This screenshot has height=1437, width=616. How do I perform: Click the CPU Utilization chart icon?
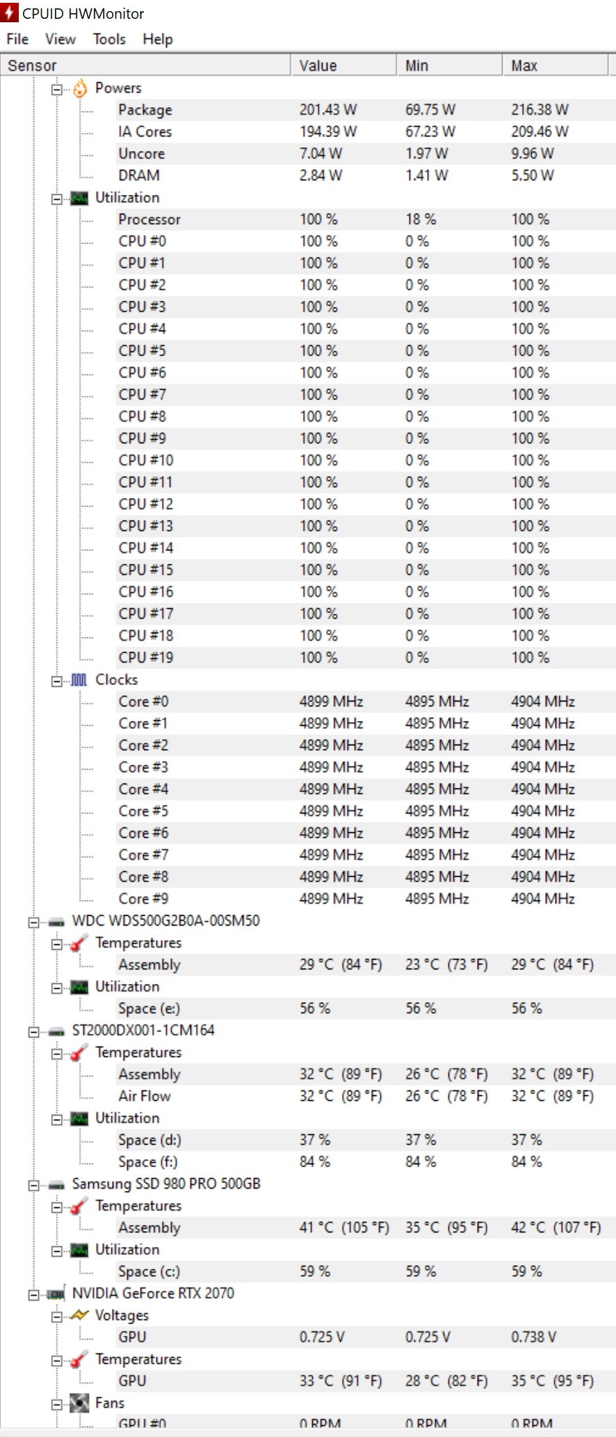[x=80, y=198]
